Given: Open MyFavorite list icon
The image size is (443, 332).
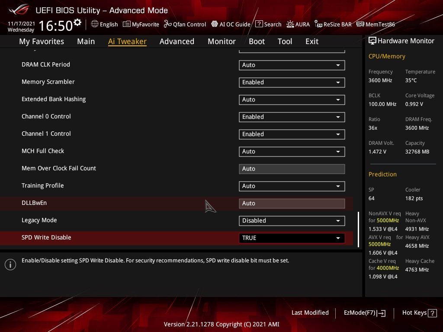Looking at the screenshot, I should (127, 24).
